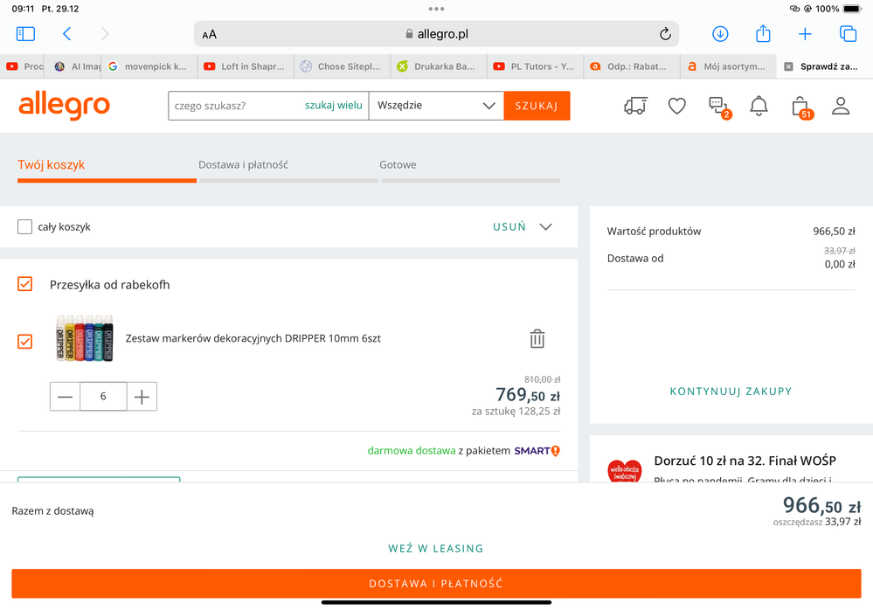Click the 769,50 zł price
Image resolution: width=873 pixels, height=610 pixels.
pos(528,395)
